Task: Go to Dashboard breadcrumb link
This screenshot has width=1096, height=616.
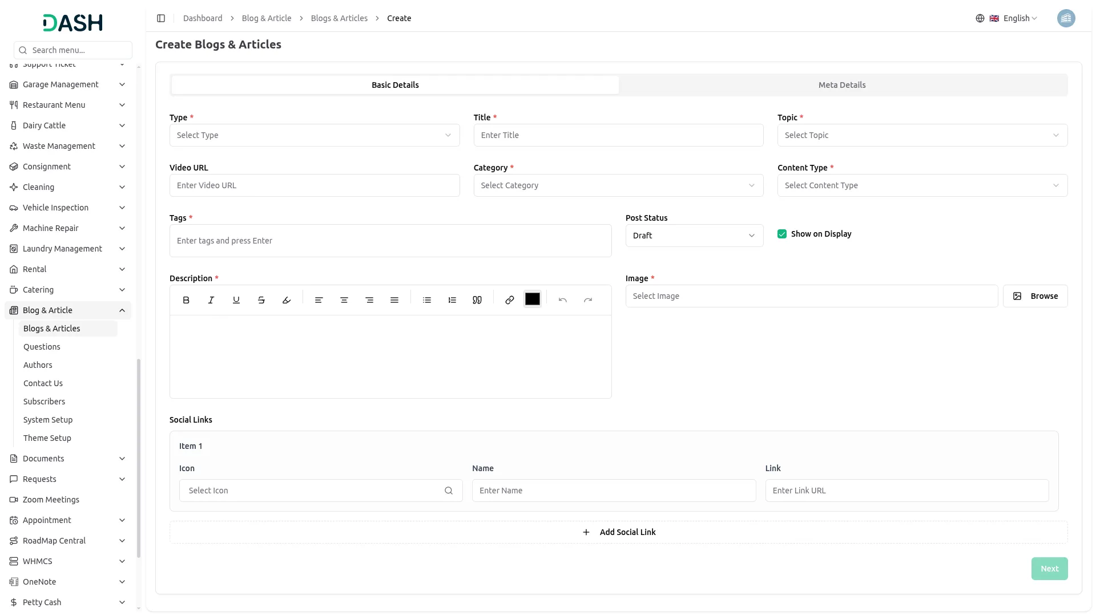Action: click(203, 18)
